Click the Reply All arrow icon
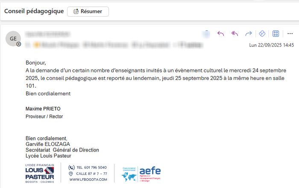The height and width of the screenshot is (188, 299). click(x=235, y=34)
